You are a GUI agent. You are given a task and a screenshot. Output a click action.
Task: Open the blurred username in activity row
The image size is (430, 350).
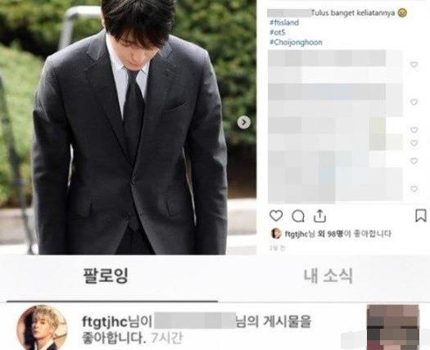click(x=195, y=320)
